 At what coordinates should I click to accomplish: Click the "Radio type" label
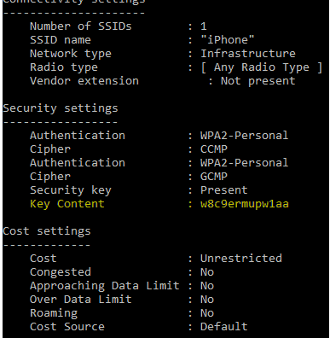click(x=64, y=67)
